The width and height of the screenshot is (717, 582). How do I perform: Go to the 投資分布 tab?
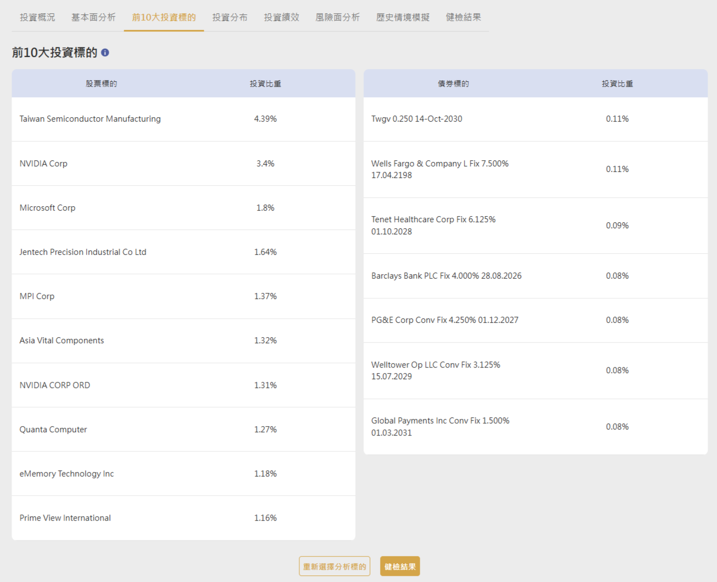230,17
